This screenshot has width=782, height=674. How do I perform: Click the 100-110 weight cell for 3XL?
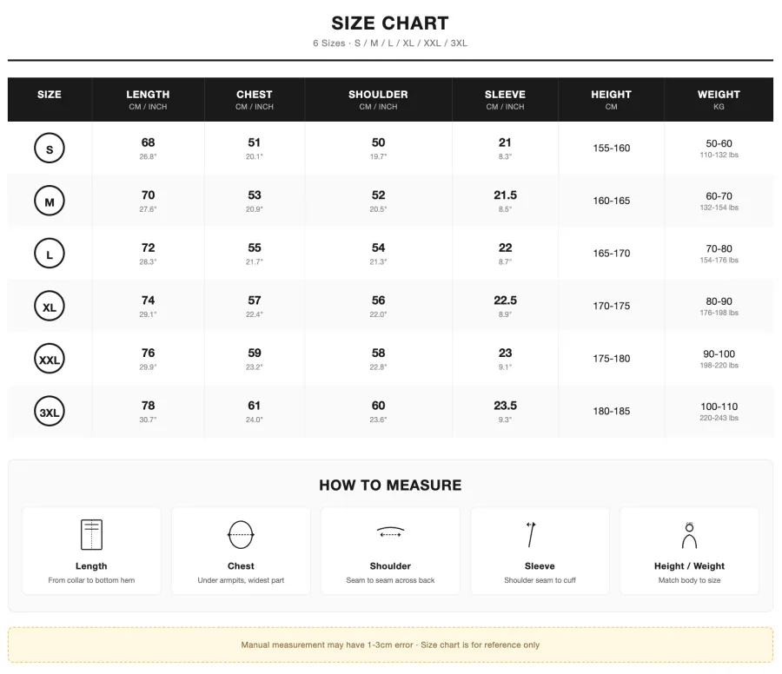[x=719, y=412]
